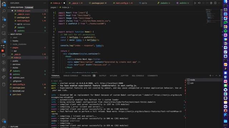Image resolution: width=229 pixels, height=128 pixels.
Task: Open the PROBLEMS panel tab
Action: [x=88, y=76]
